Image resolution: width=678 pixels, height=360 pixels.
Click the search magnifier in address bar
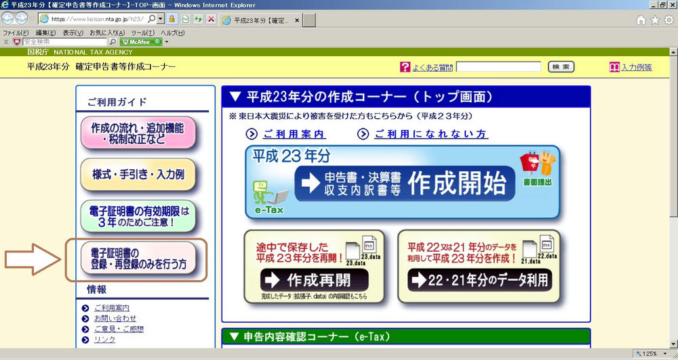pyautogui.click(x=152, y=19)
